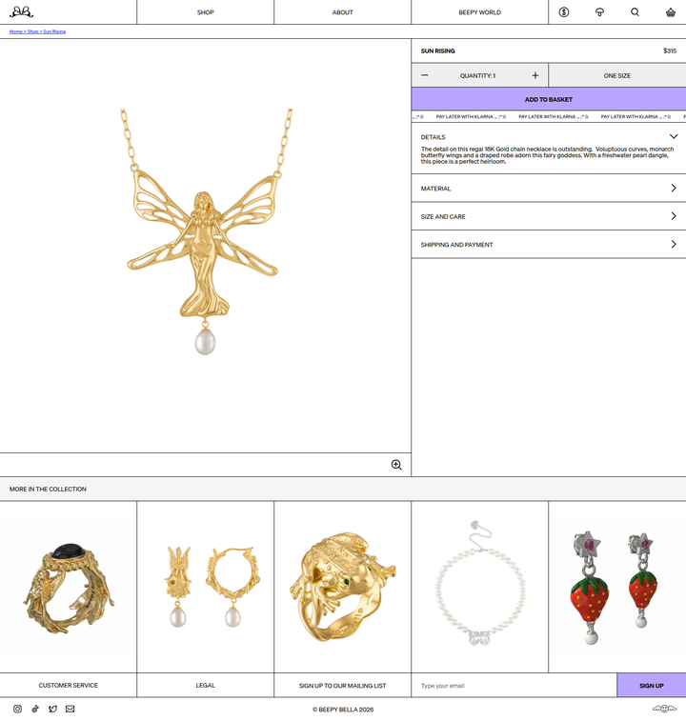Click the © BEEPY BELLA 2026 text
This screenshot has width=686, height=721.
coord(343,709)
